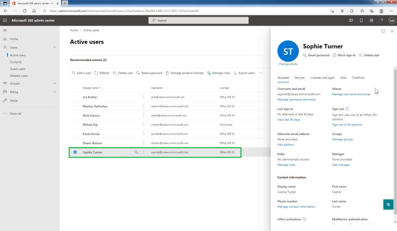Open more options for Shane Watson row
The height and width of the screenshot is (231, 397).
tap(143, 143)
